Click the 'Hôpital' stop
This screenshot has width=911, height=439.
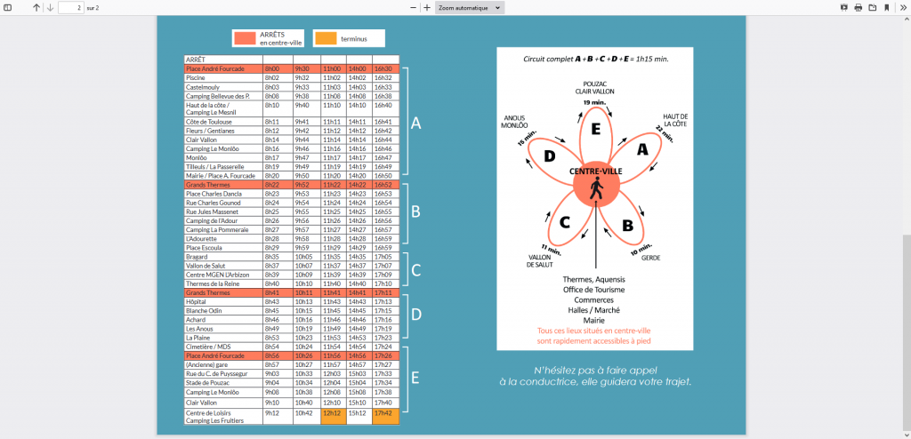(x=196, y=302)
